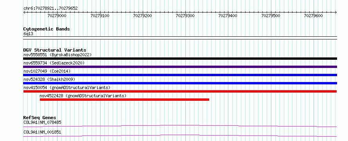
Task: Click the black nsv5558551 variant bar
Action: pos(180,59)
